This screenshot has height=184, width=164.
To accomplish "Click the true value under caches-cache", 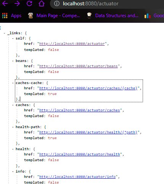I will (x=52, y=94).
